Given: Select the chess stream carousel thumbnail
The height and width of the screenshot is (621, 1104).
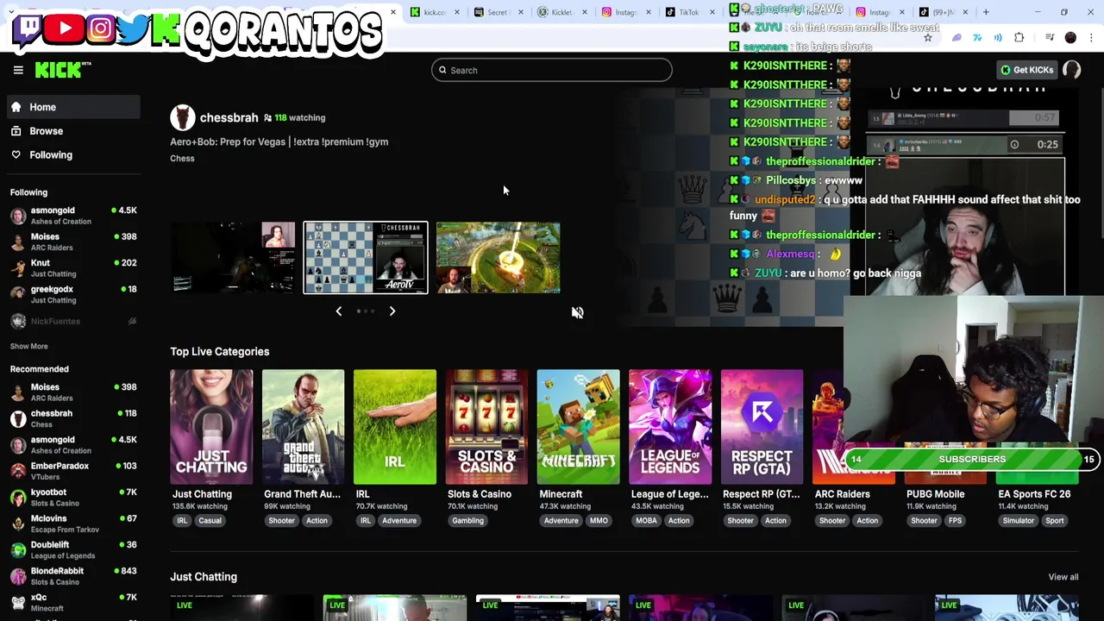Looking at the screenshot, I should (x=366, y=258).
